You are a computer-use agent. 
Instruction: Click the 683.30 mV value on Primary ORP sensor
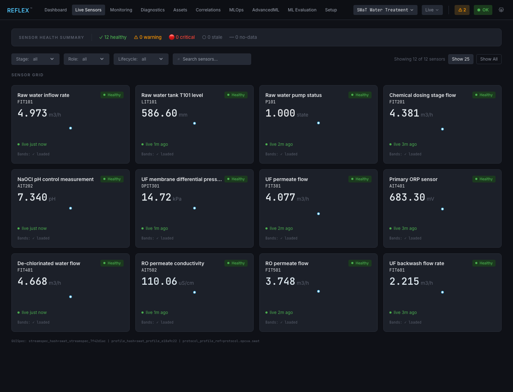tap(412, 197)
